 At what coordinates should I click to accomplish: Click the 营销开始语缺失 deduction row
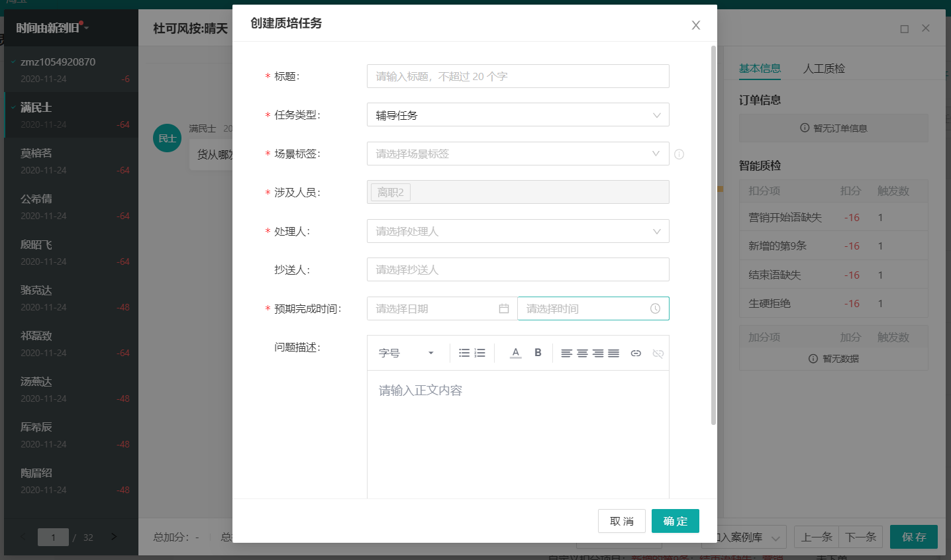pos(833,217)
